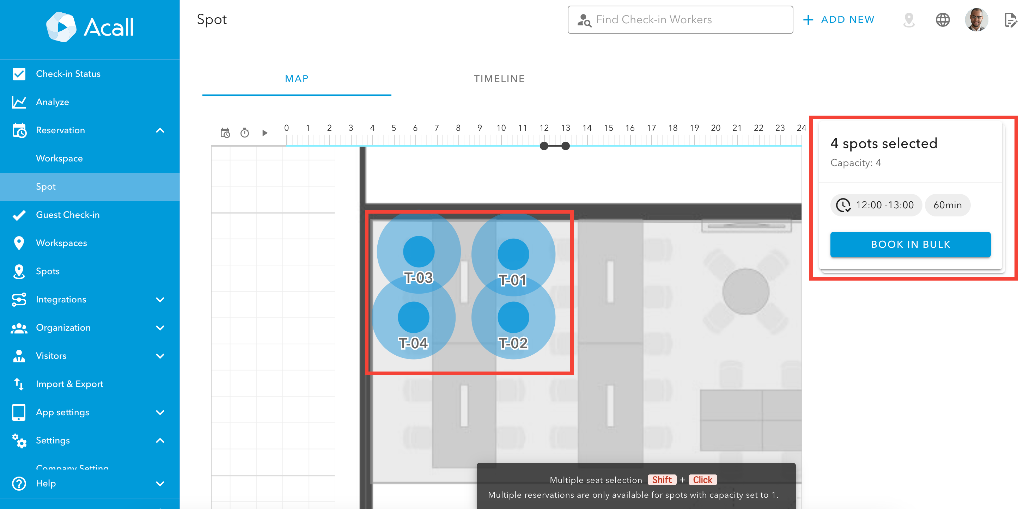Click the Reservation calendar icon
This screenshot has width=1036, height=509.
(19, 130)
